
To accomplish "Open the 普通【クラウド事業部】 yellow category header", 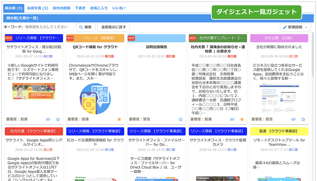I will (x=279, y=131).
